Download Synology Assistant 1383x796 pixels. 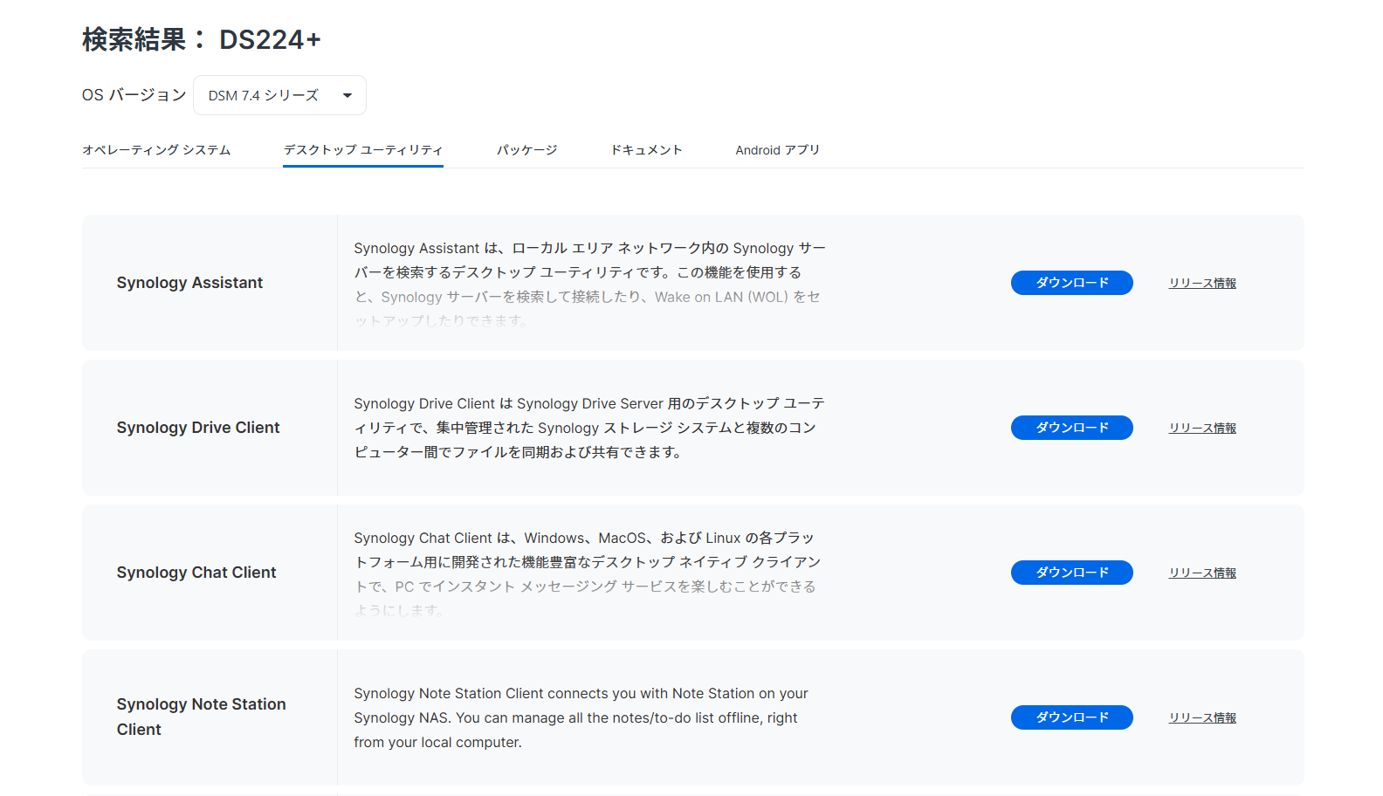point(1072,283)
